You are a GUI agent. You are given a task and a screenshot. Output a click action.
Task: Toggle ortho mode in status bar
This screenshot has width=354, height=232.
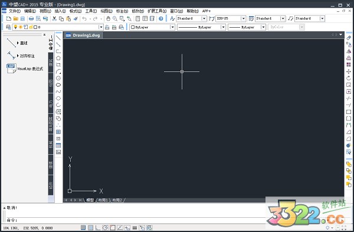[x=98, y=227]
